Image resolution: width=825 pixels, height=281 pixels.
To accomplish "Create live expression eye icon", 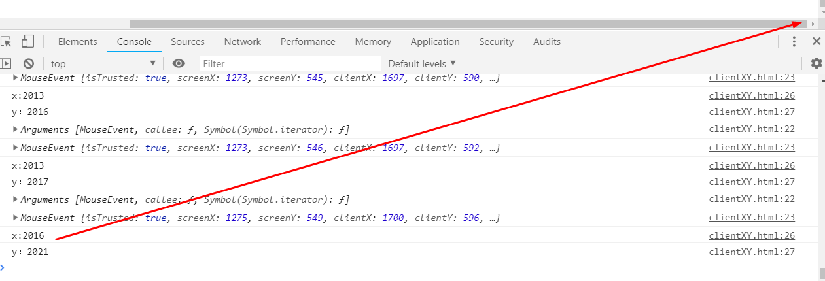I will pos(179,63).
